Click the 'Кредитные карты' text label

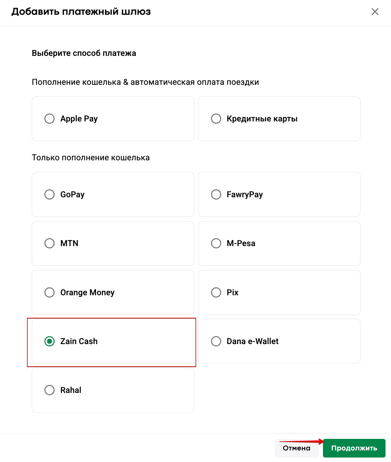pyautogui.click(x=262, y=119)
